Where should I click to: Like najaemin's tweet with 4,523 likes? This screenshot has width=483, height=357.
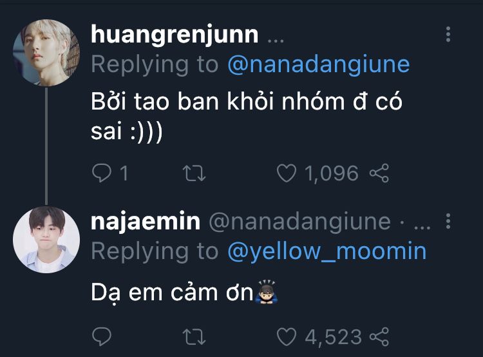pyautogui.click(x=286, y=336)
